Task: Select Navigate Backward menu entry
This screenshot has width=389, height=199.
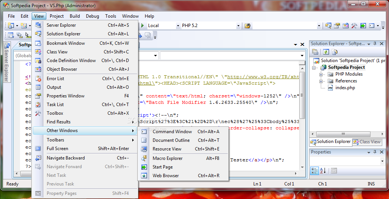Action: click(85, 158)
